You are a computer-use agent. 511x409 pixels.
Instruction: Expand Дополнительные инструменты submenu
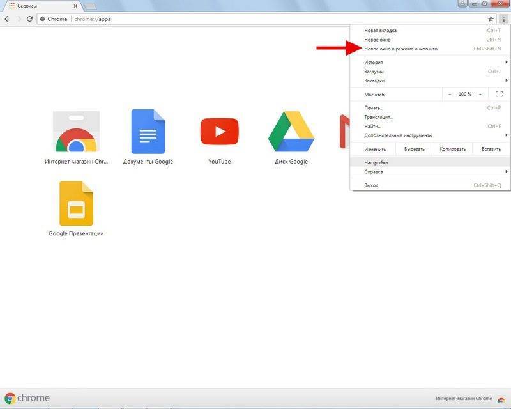point(430,135)
